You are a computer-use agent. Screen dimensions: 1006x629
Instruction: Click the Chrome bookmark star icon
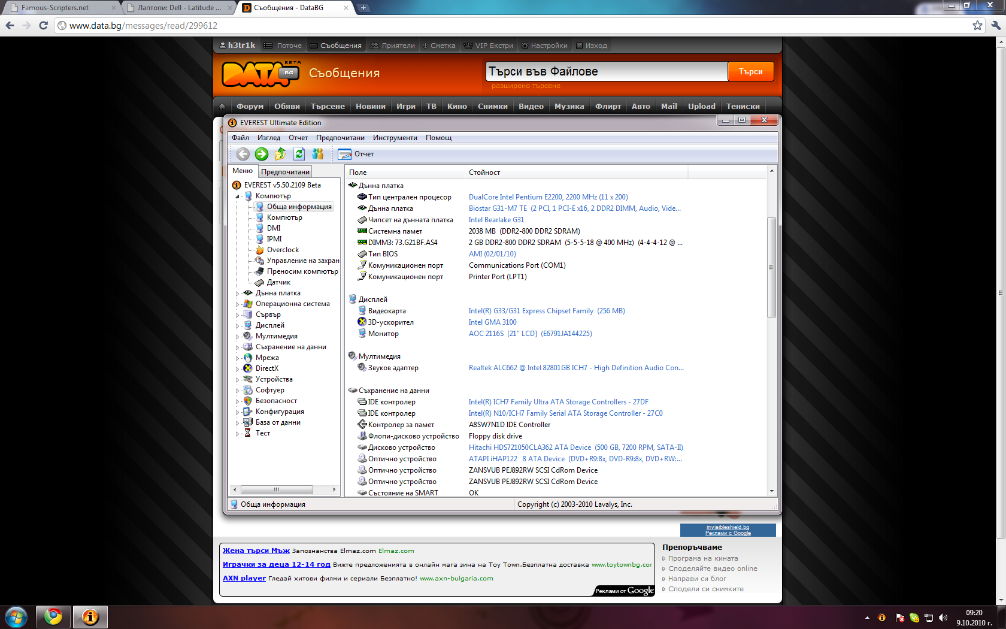977,25
